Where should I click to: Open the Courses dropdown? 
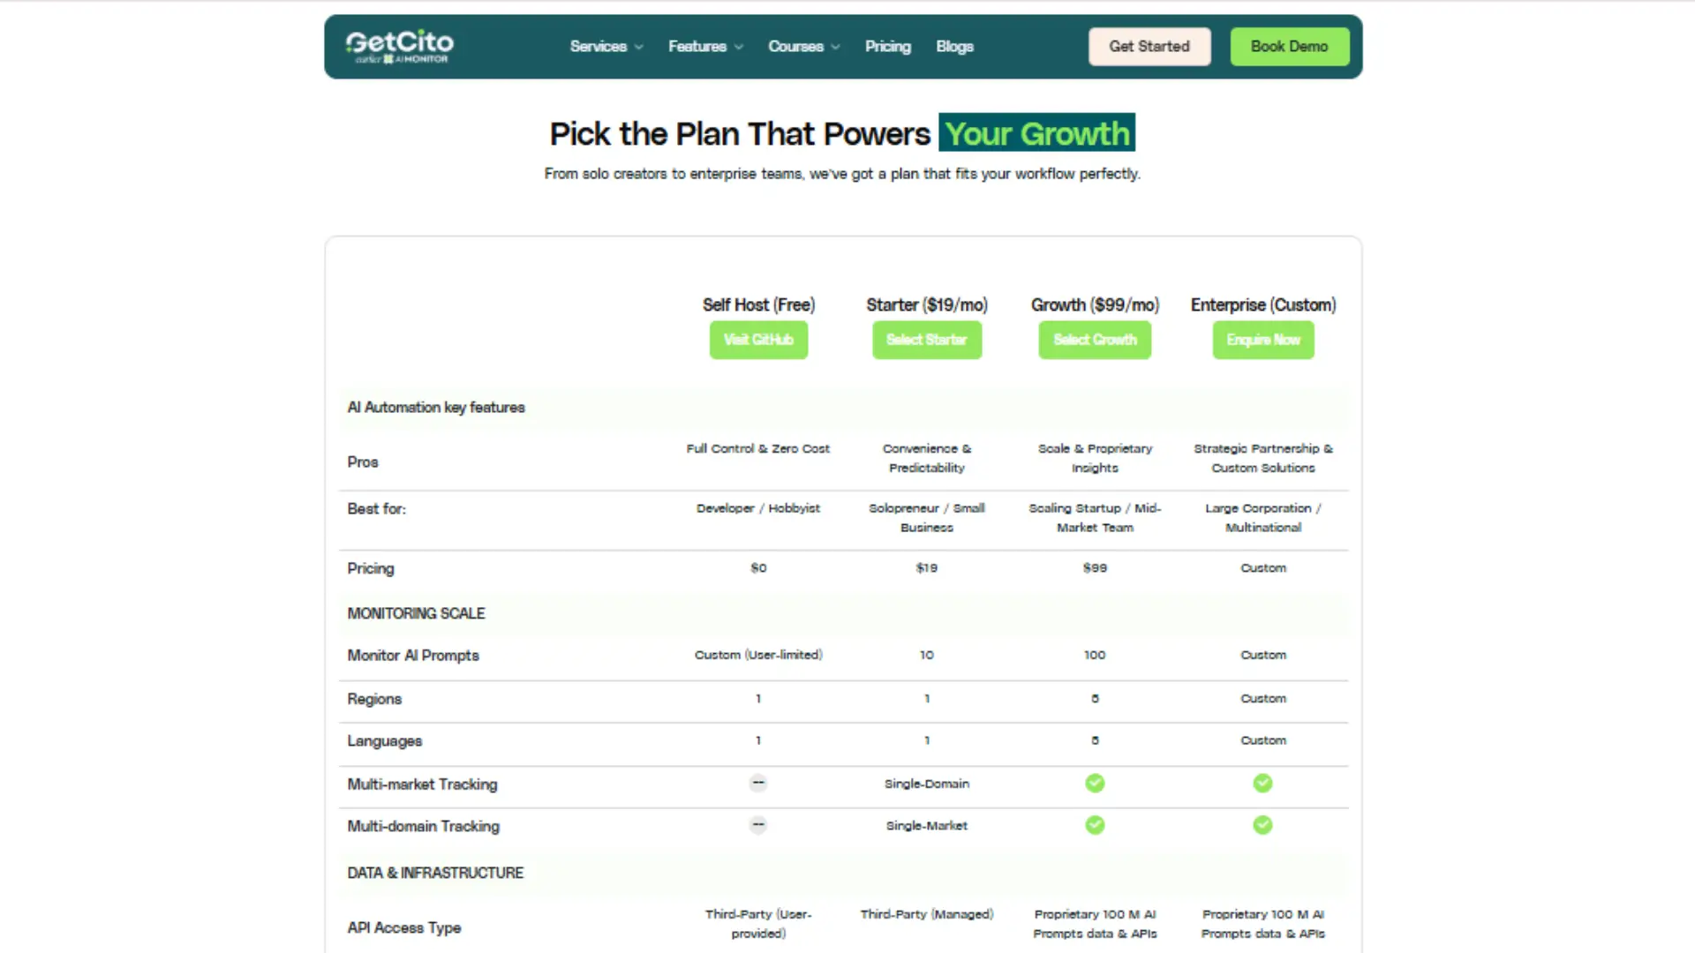coord(802,46)
